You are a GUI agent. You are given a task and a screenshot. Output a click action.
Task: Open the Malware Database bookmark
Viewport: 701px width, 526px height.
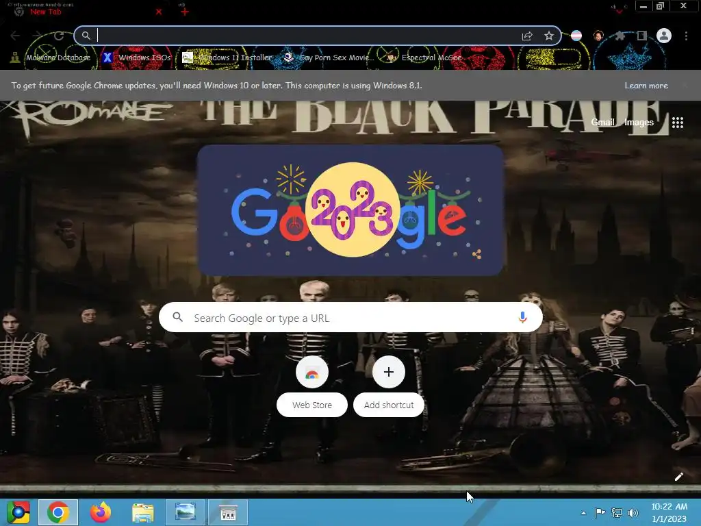pyautogui.click(x=51, y=58)
